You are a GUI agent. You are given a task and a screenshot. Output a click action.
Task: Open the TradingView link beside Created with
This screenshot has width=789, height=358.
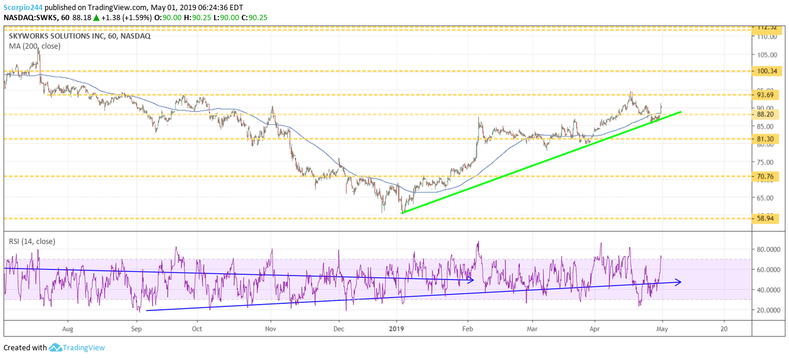[x=84, y=348]
